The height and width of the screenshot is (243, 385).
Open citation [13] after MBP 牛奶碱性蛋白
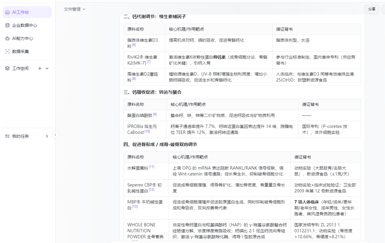(135, 206)
